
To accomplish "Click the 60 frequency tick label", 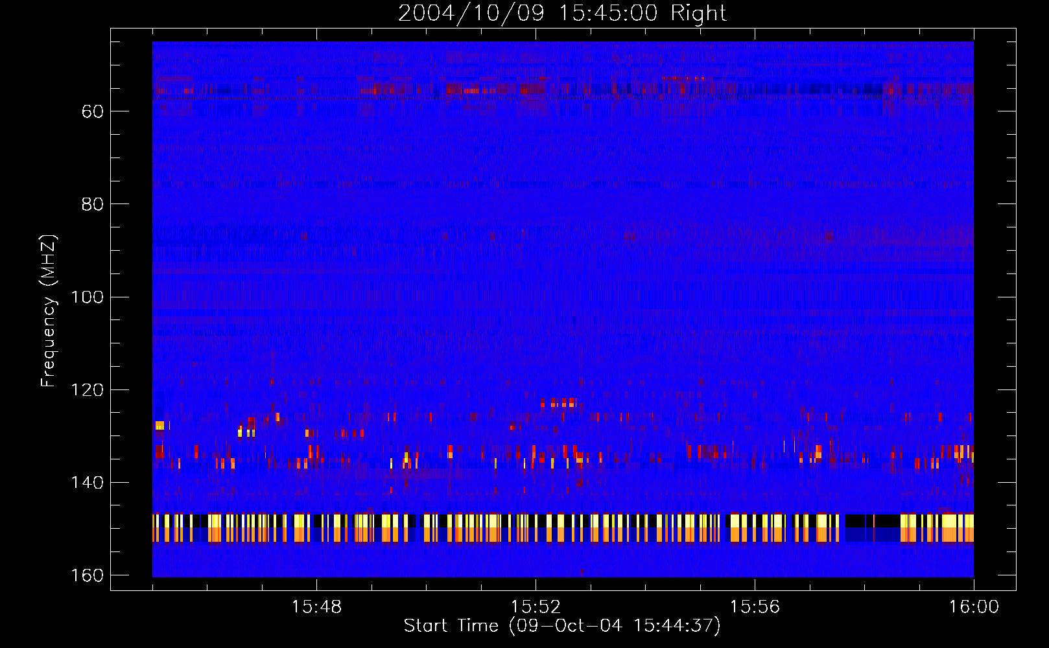I will pyautogui.click(x=93, y=111).
